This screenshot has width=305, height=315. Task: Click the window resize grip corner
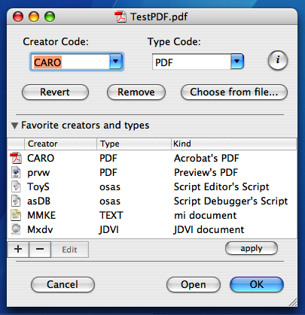(x=293, y=302)
